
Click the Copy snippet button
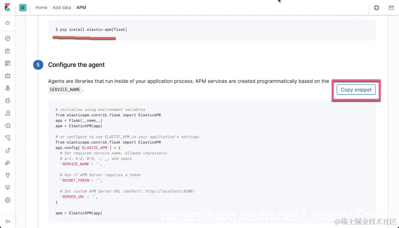pyautogui.click(x=356, y=89)
